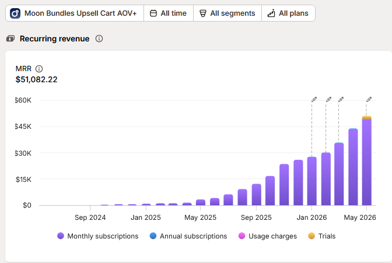392x263 pixels.
Task: Click the stairs icon beside All plans
Action: 271,13
